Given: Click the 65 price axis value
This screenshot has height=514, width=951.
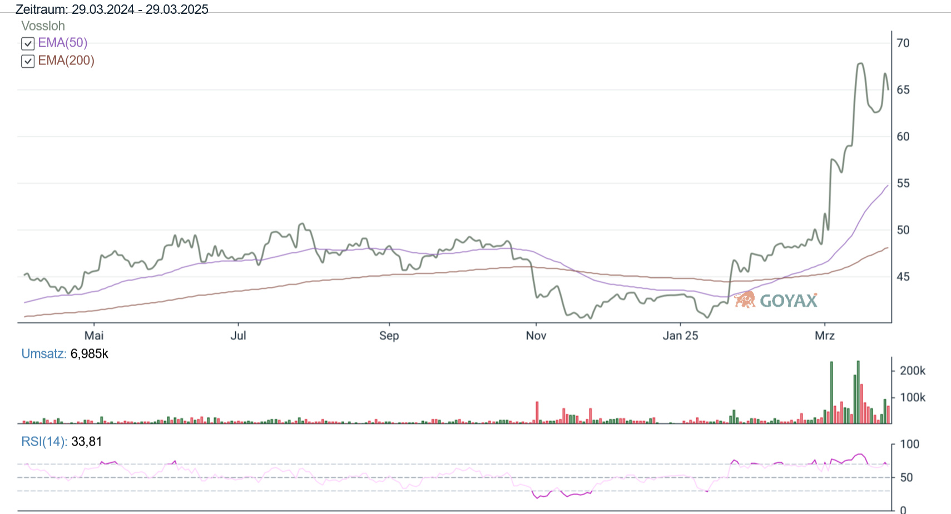Looking at the screenshot, I should [x=903, y=90].
